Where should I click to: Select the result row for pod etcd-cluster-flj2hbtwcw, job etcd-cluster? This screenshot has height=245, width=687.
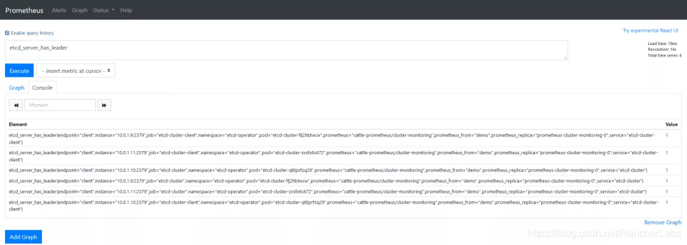coord(343,181)
